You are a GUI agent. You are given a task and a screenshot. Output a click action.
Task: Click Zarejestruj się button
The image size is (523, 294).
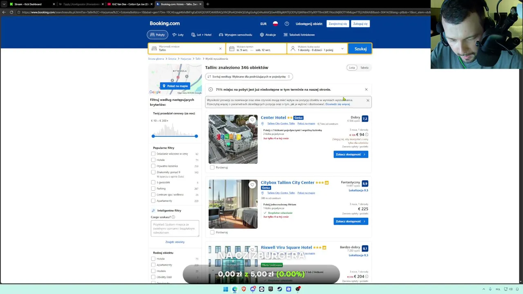tap(338, 24)
